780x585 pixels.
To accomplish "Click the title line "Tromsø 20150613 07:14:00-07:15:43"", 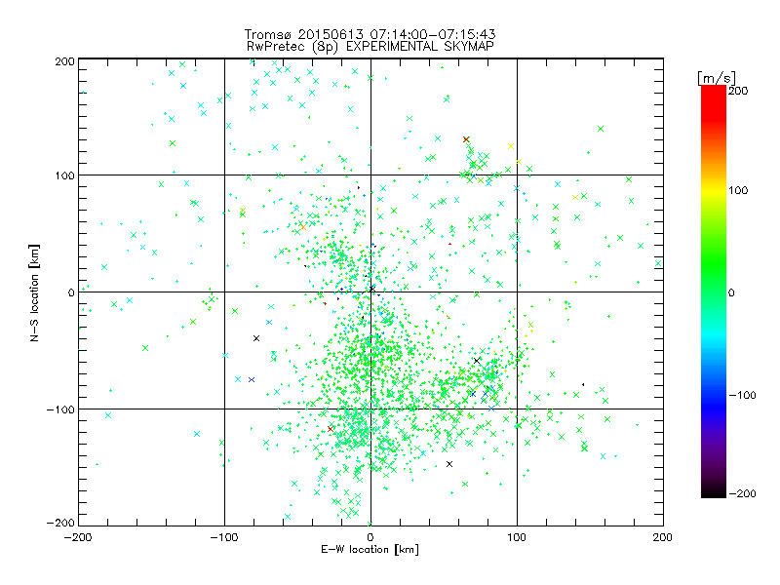I will tap(370, 34).
